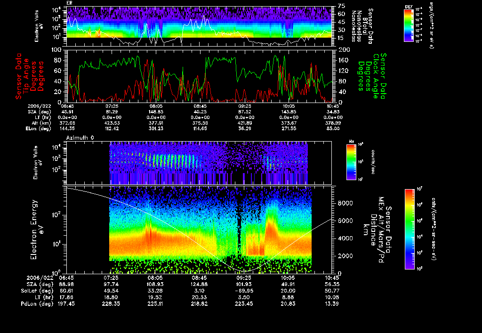Screen dimensions: 482x333
Task: Click the "ELon (deg)" row label
Action: tap(39, 129)
